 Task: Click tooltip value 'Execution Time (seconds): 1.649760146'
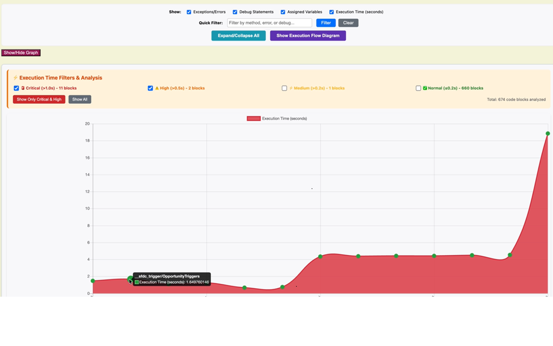coord(174,282)
